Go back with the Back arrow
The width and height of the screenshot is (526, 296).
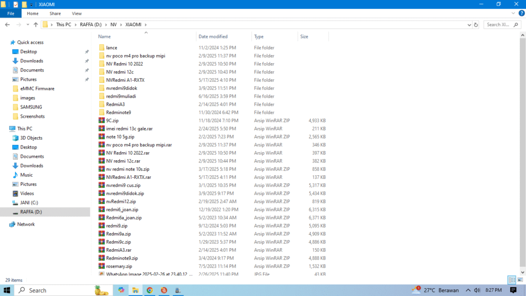coord(7,25)
